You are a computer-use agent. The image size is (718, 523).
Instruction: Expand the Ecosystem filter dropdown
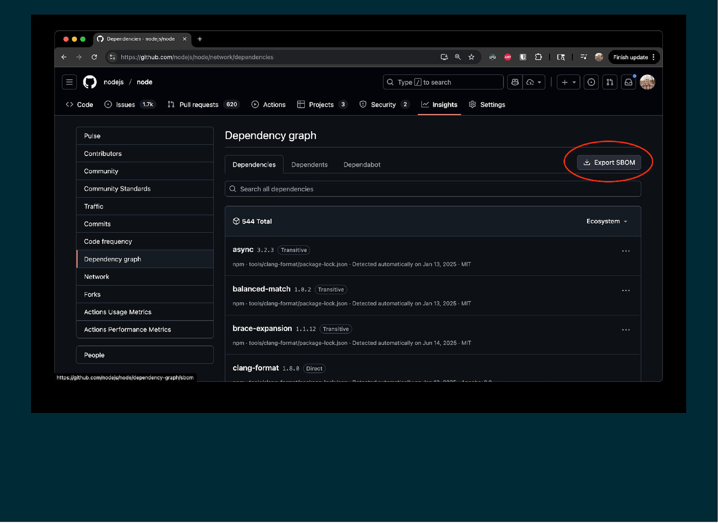(x=607, y=221)
